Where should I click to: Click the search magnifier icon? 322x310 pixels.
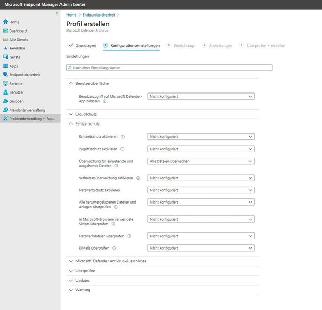pyautogui.click(x=70, y=68)
